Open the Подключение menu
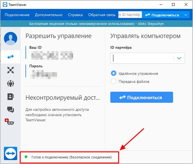193x164 pixels. pyautogui.click(x=17, y=15)
